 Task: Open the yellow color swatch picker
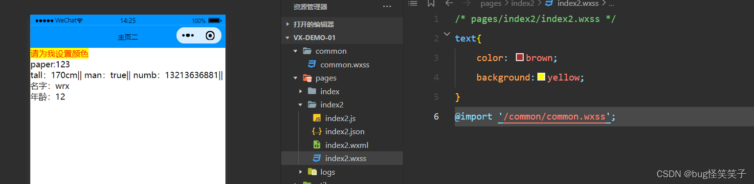point(541,77)
